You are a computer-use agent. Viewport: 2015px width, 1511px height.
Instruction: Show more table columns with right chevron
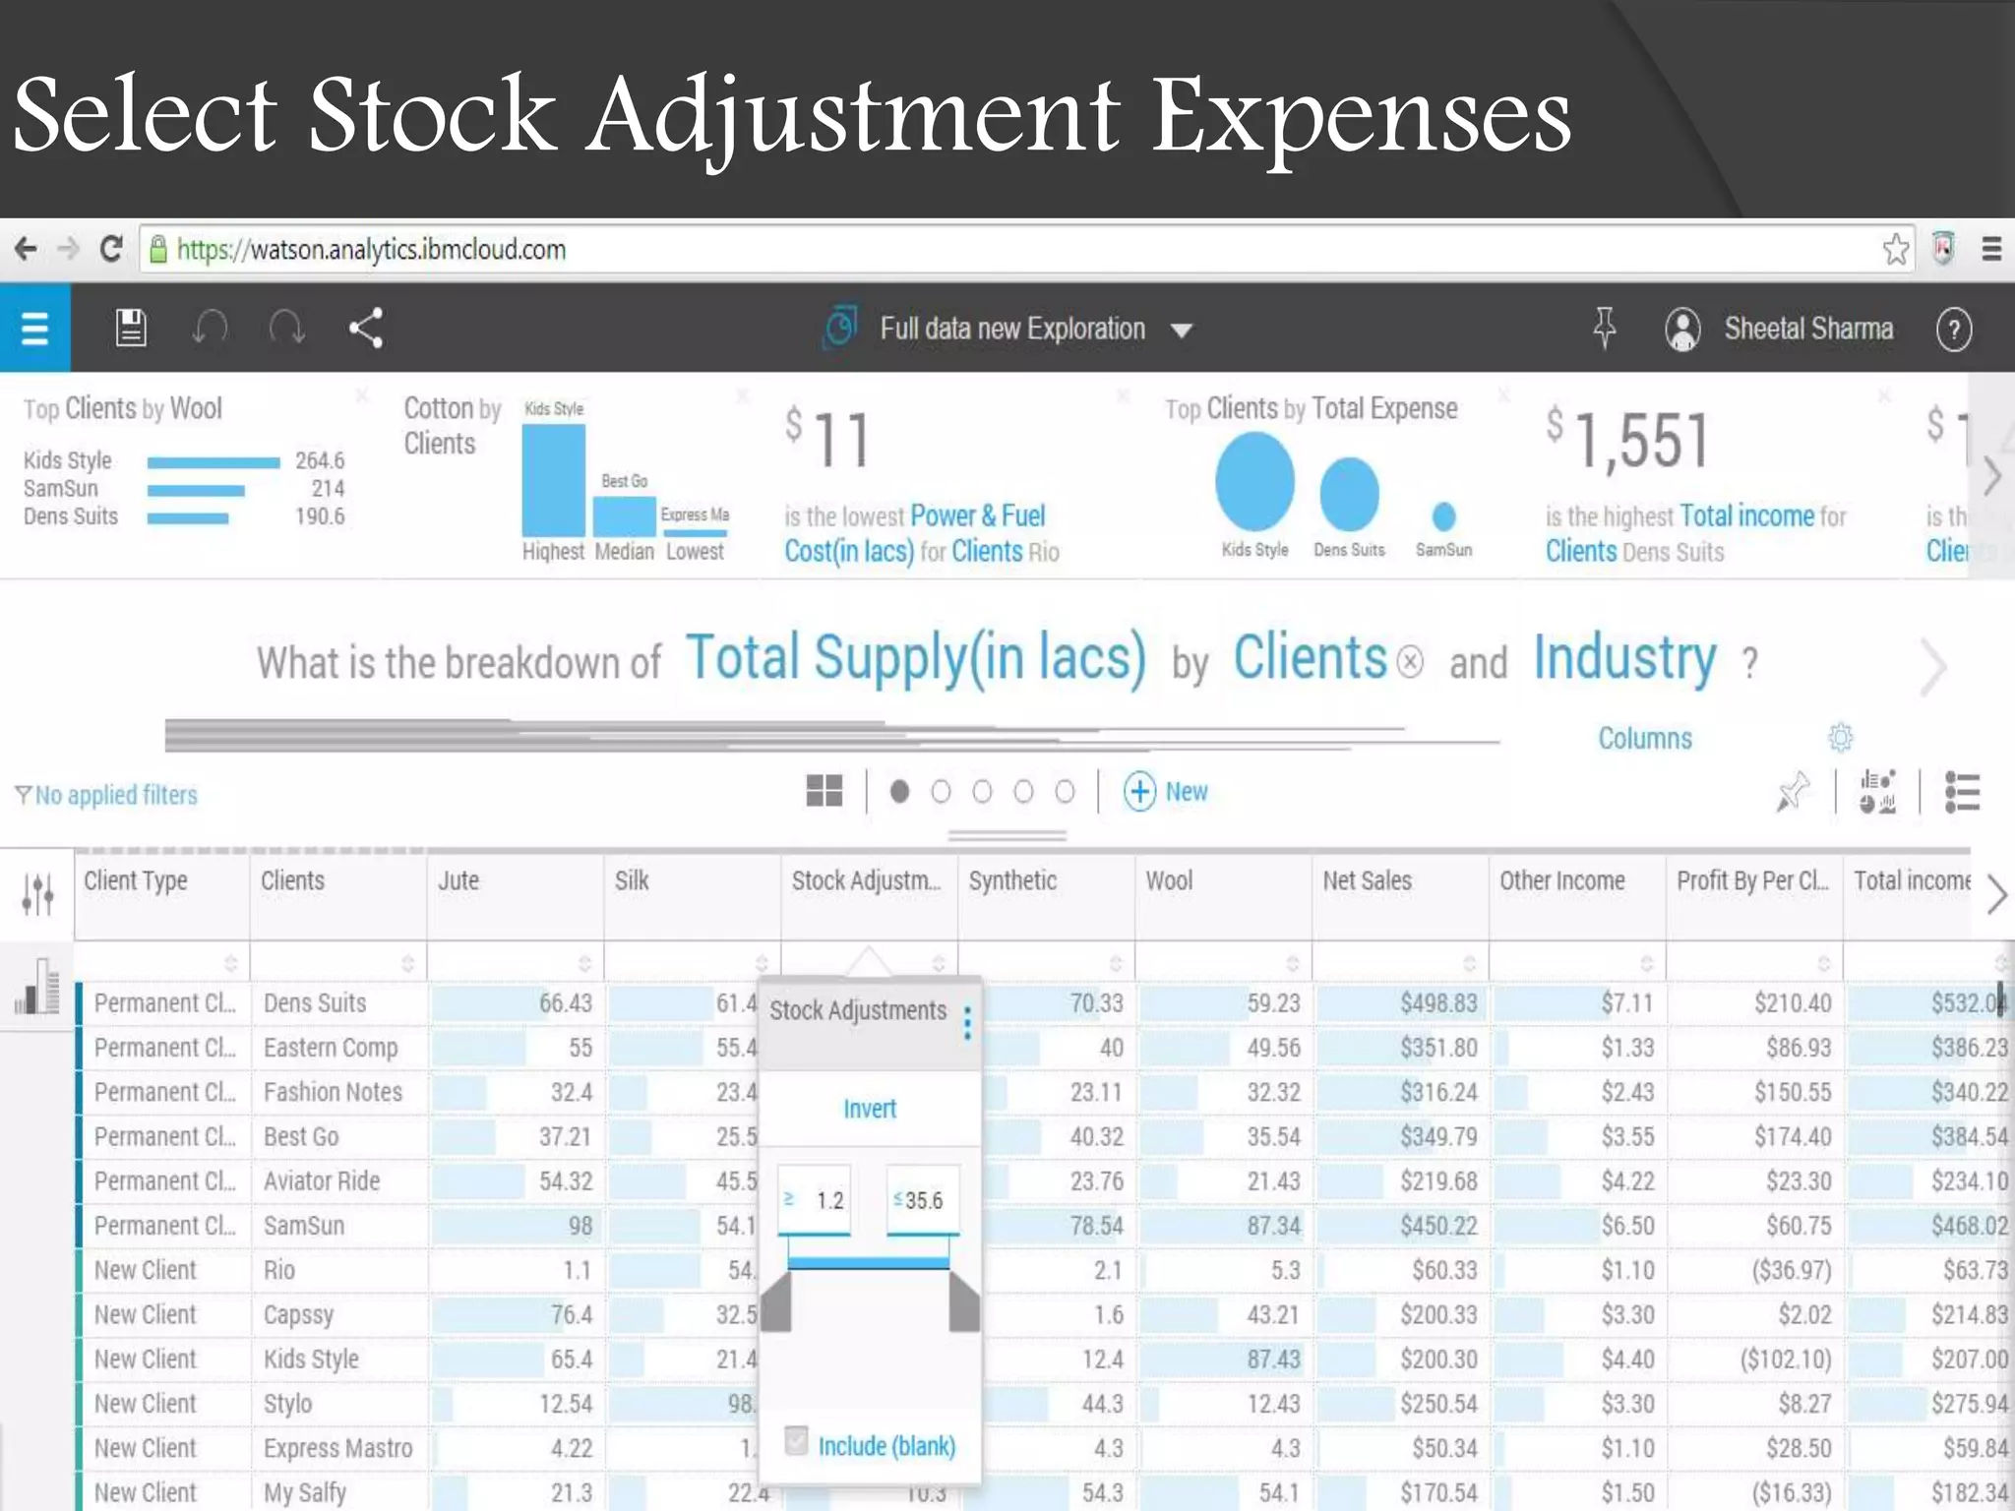[1996, 894]
